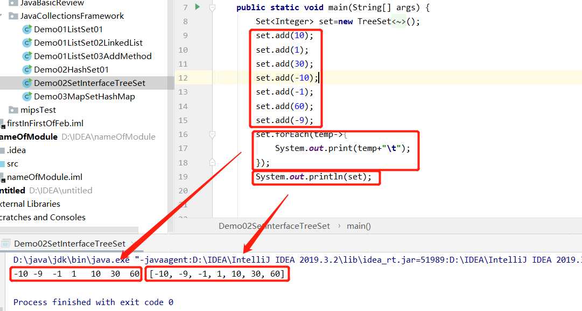Click the System.out.print(temp+"\t") line

342,148
